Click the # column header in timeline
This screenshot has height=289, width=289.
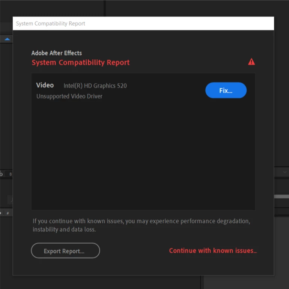click(8, 213)
